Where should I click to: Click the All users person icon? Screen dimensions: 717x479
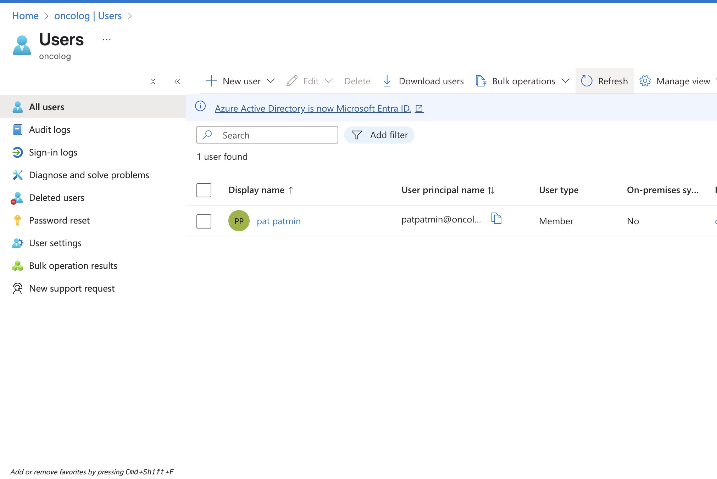click(x=17, y=107)
